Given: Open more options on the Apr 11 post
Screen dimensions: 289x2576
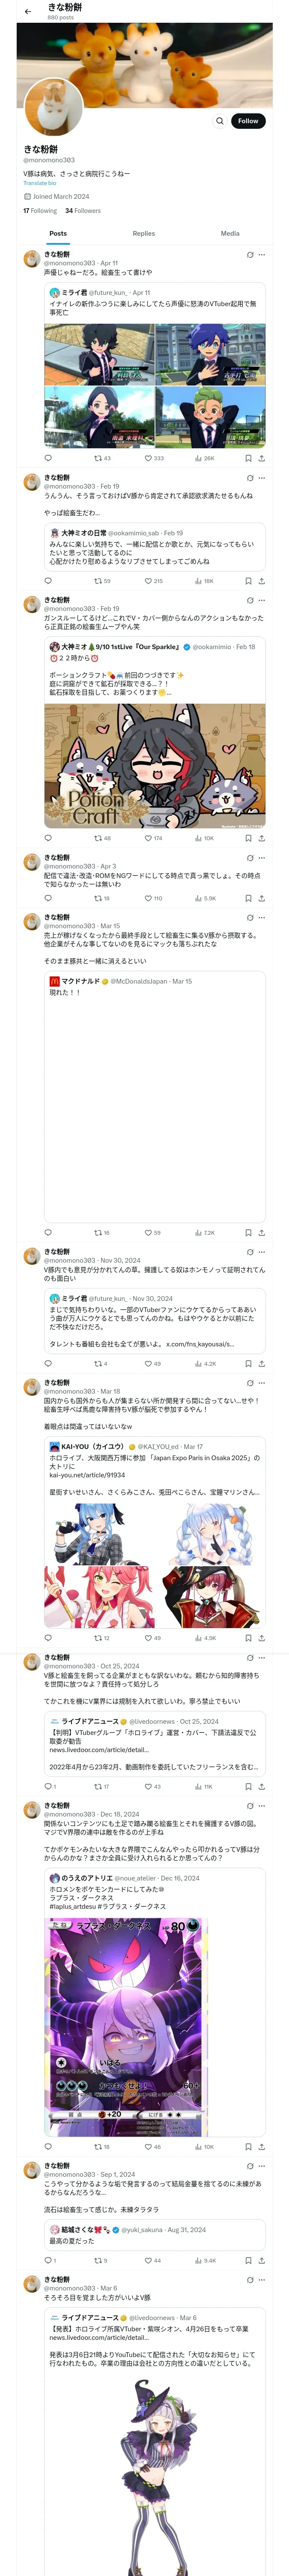Looking at the screenshot, I should click(x=262, y=255).
